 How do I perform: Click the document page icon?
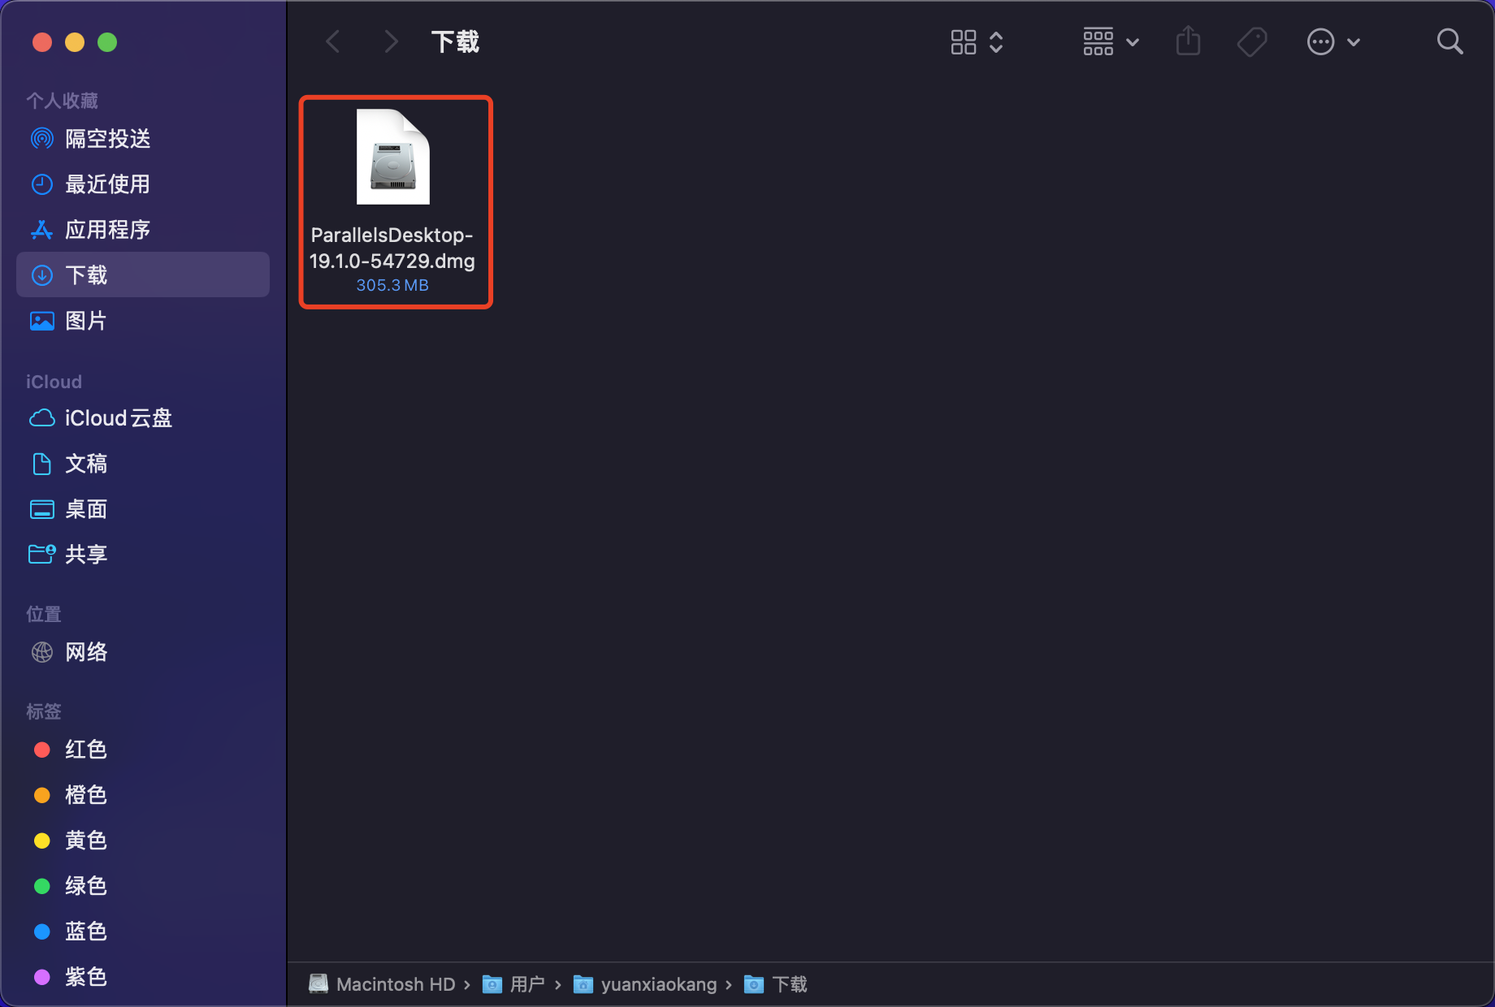(x=42, y=464)
